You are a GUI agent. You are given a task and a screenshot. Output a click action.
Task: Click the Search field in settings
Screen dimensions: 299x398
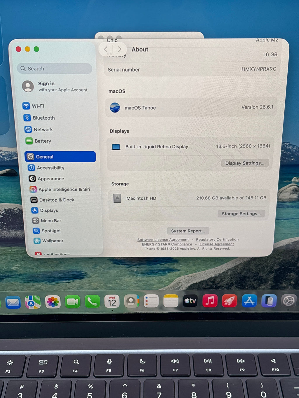(x=55, y=69)
